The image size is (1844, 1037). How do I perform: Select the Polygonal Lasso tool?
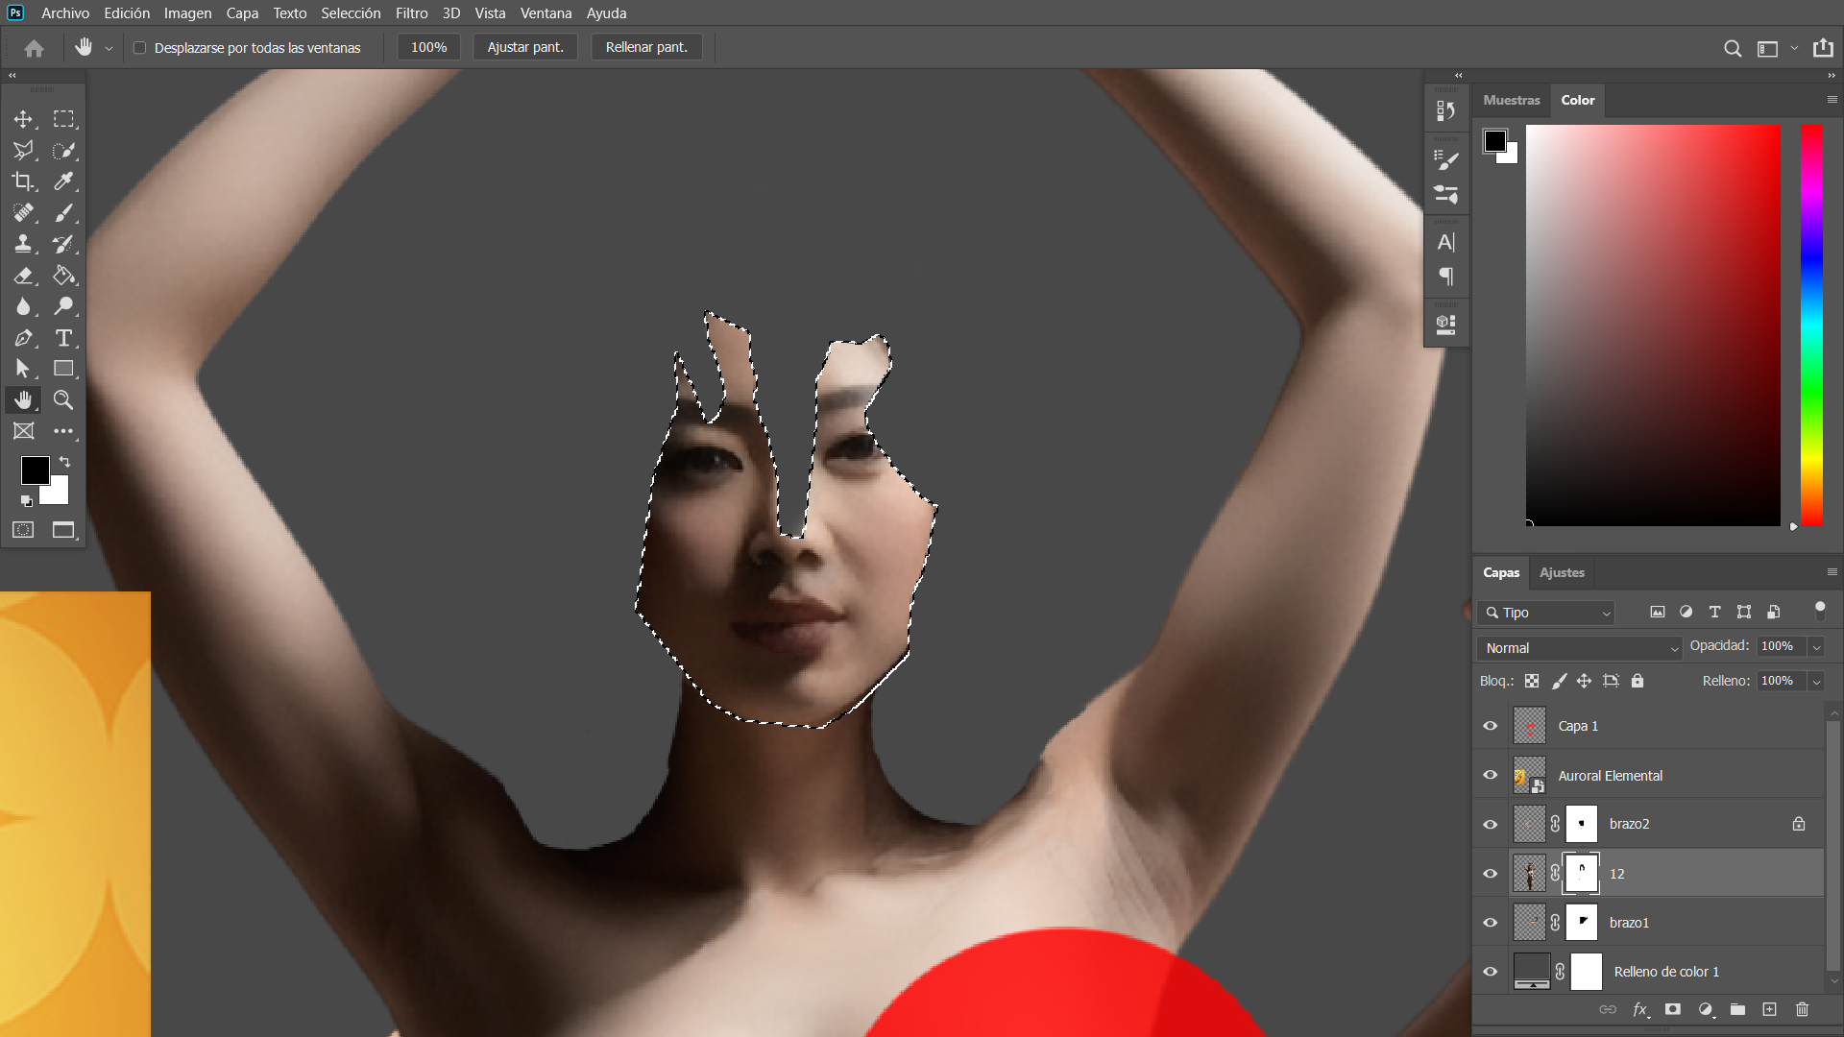coord(23,151)
